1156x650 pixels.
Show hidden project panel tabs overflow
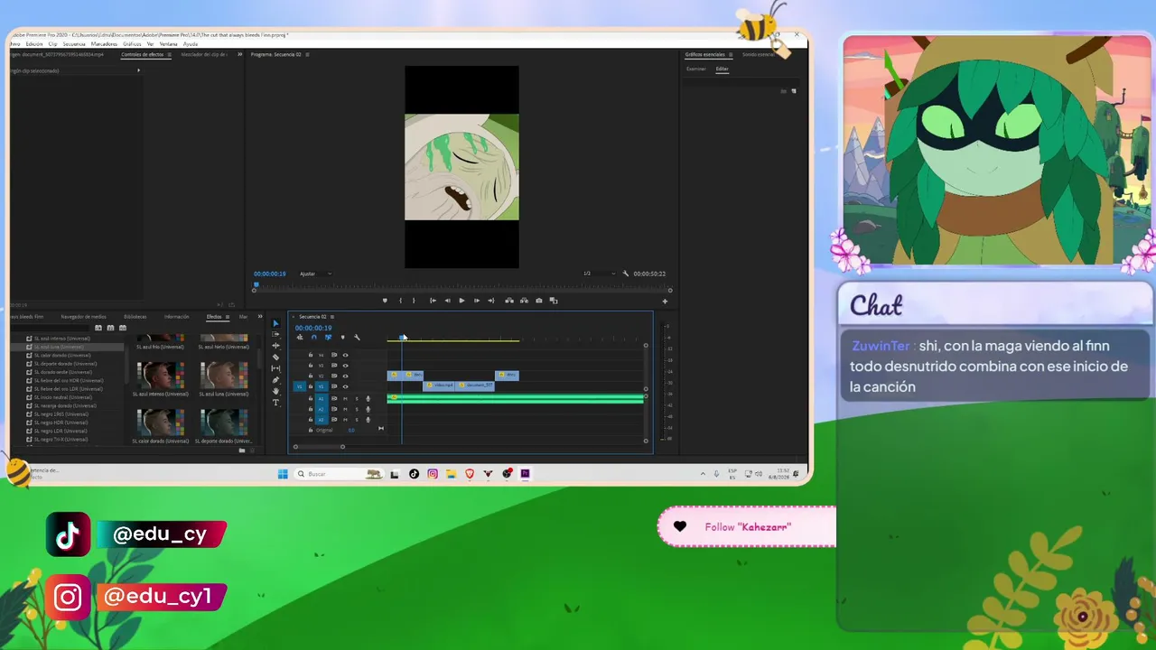[x=260, y=317]
